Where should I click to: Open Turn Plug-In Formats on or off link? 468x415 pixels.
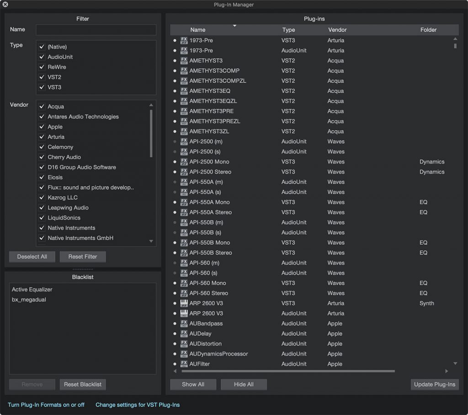tap(46, 405)
